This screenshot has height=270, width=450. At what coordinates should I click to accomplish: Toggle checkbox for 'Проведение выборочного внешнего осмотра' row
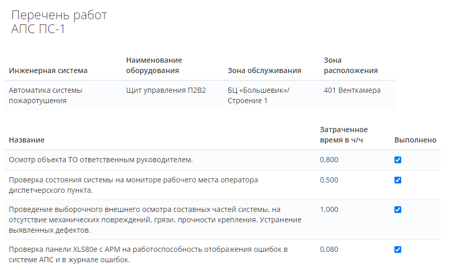pyautogui.click(x=398, y=210)
